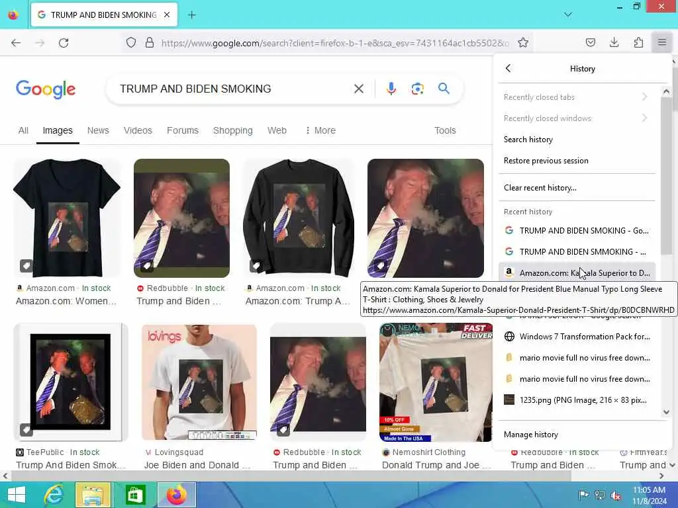Open Search history
This screenshot has width=678, height=508.
point(577,140)
